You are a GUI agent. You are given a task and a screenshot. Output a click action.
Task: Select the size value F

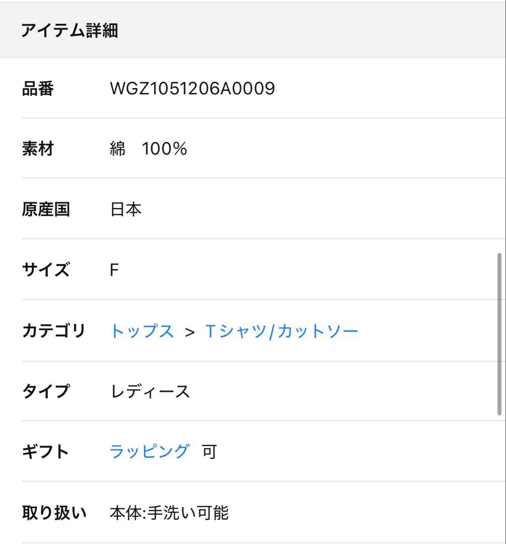point(114,270)
